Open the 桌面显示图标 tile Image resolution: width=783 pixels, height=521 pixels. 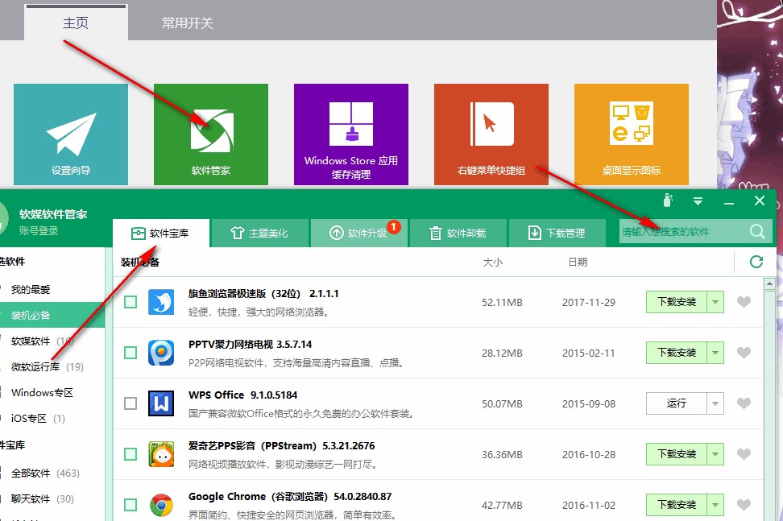click(631, 134)
